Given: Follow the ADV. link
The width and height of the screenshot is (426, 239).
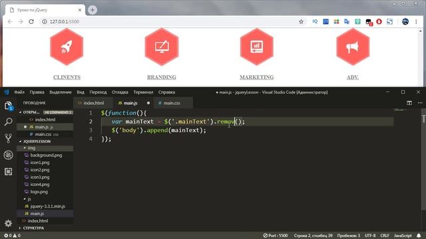Looking at the screenshot, I should pos(353,77).
